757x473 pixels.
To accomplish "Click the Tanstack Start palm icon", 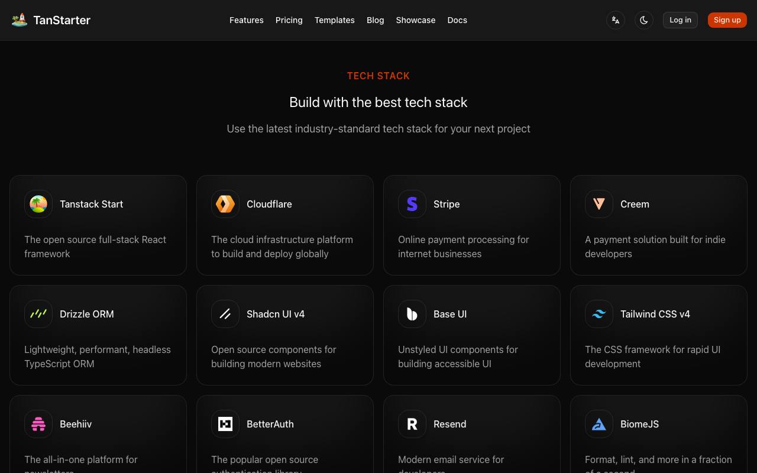I will tap(38, 204).
